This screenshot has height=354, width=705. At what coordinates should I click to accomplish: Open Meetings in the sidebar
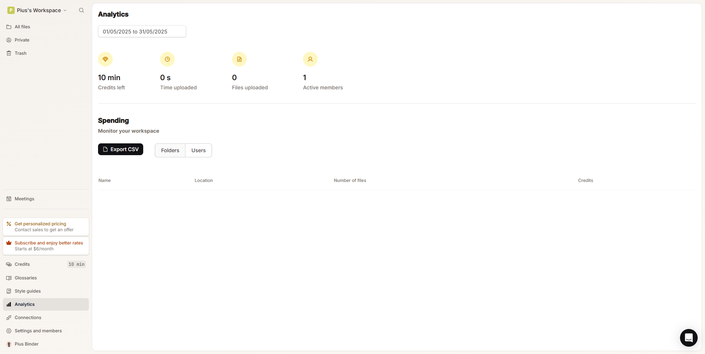(24, 199)
